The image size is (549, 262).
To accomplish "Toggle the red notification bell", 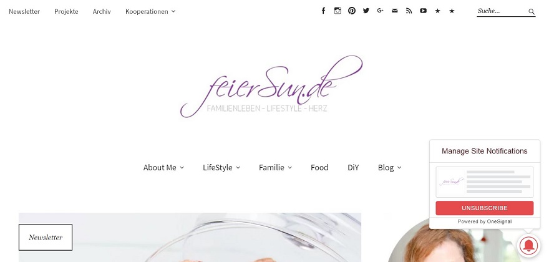I will click(530, 246).
